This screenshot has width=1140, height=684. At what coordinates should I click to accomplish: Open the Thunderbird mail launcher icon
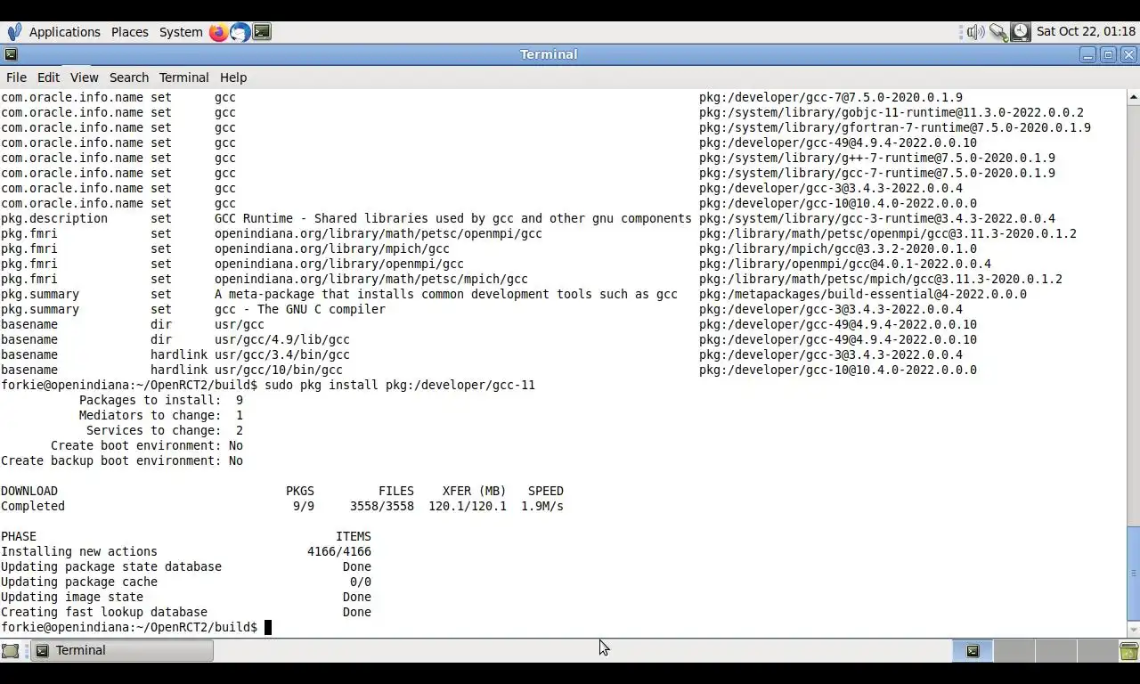[x=240, y=32]
